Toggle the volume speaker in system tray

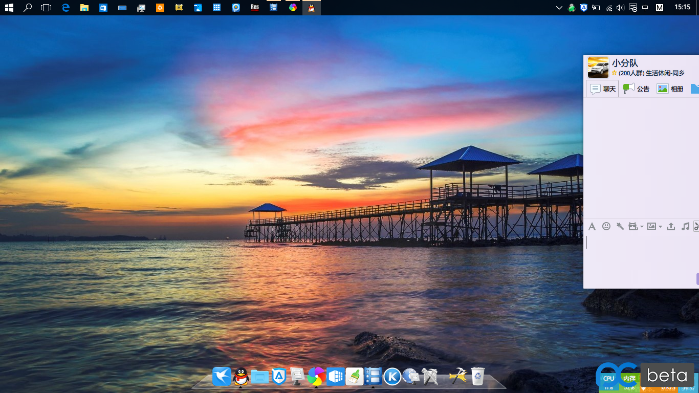pyautogui.click(x=620, y=8)
